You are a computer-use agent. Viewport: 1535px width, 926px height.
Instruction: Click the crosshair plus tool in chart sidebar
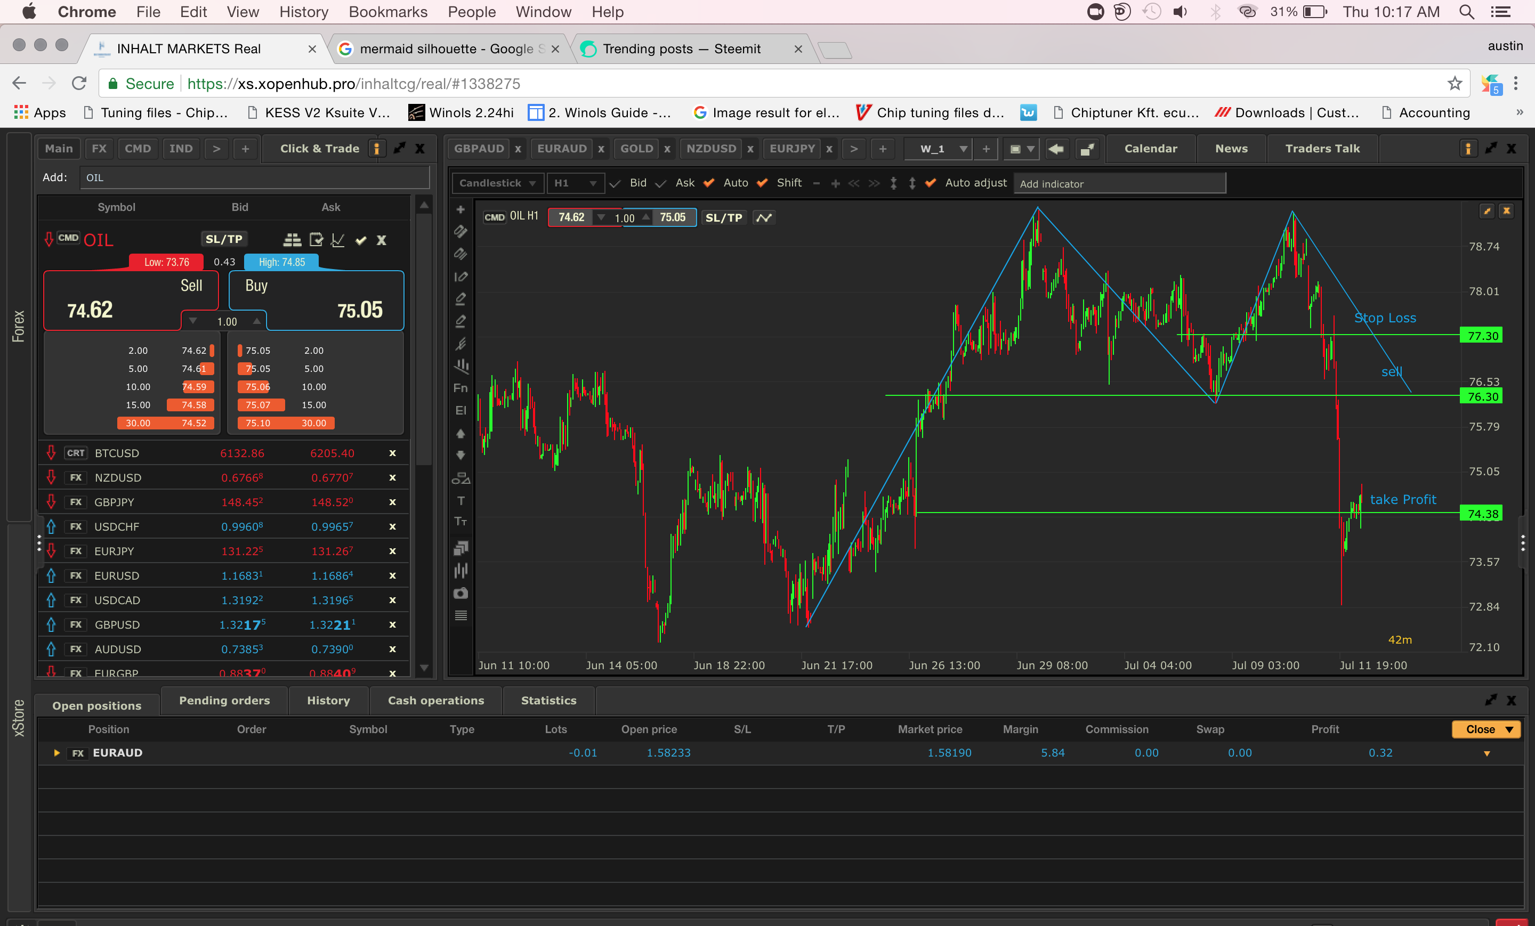(461, 210)
